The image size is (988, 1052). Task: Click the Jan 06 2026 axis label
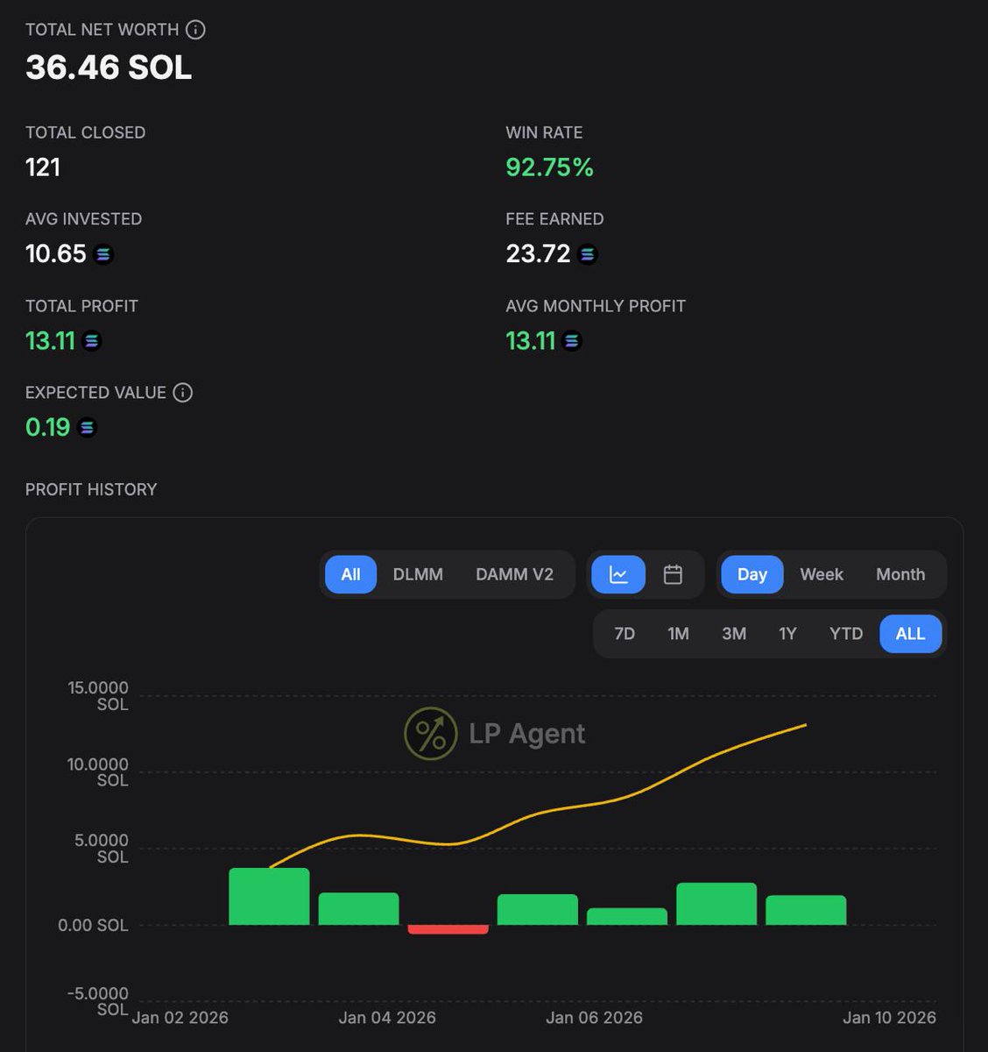tap(594, 1018)
